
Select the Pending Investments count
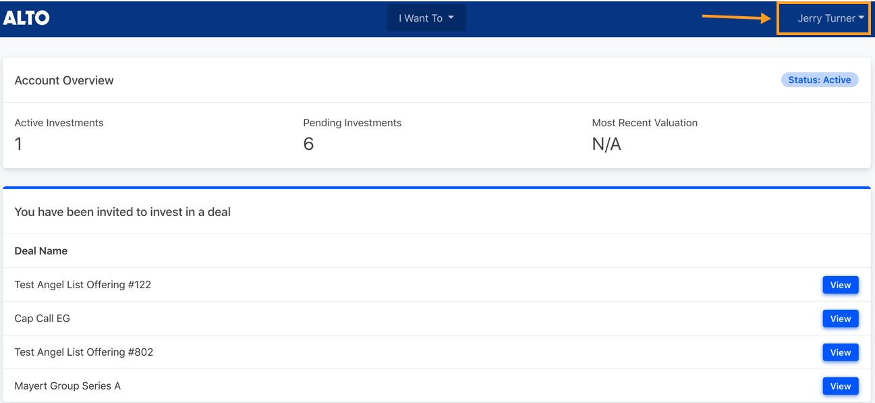[308, 144]
